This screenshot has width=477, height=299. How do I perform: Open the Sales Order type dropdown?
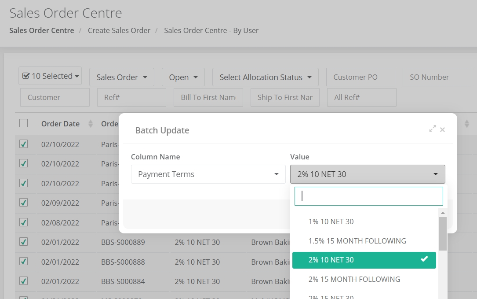[x=122, y=77]
